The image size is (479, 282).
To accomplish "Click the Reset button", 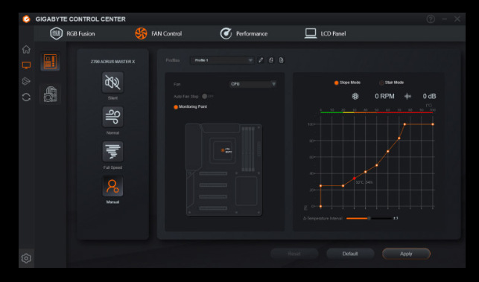I will [294, 254].
